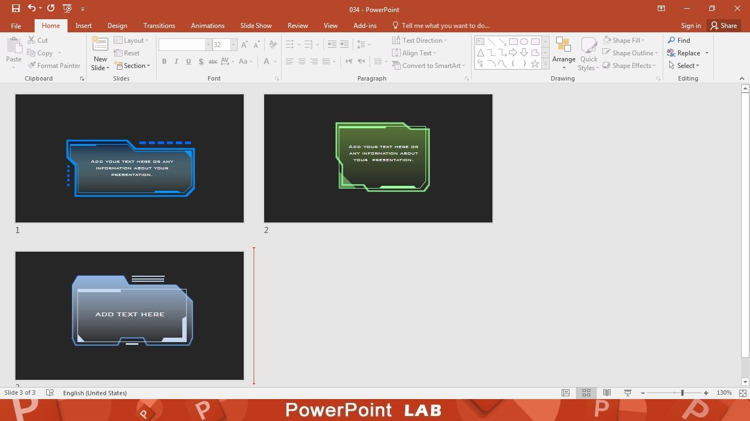Open the Shape Outline dropdown
This screenshot has height=421, width=750.
tap(630, 53)
